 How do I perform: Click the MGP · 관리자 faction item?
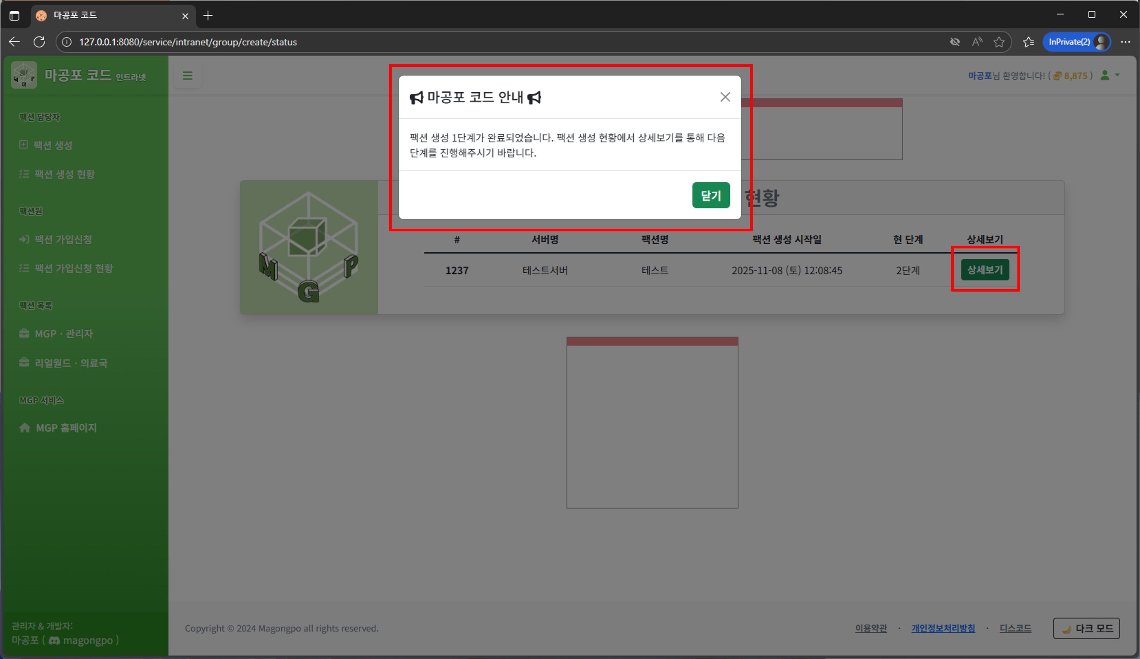pyautogui.click(x=63, y=334)
